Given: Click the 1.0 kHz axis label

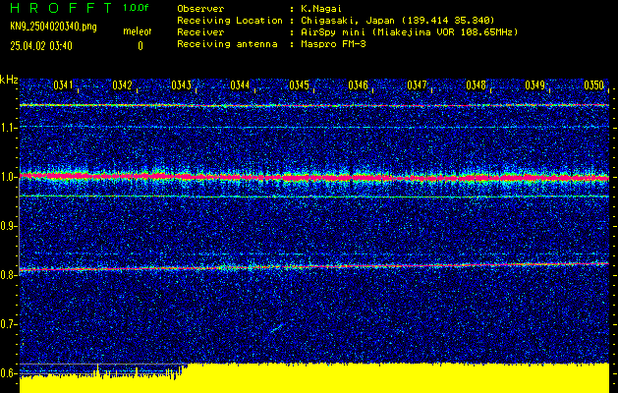Looking at the screenshot, I should point(9,177).
